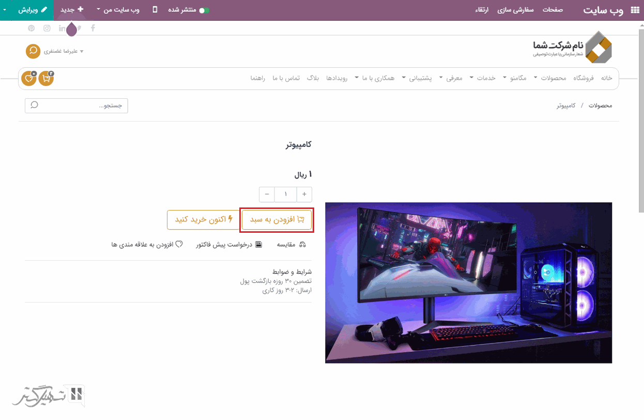
Task: Toggle the منتشر شده published switch
Action: [205, 10]
